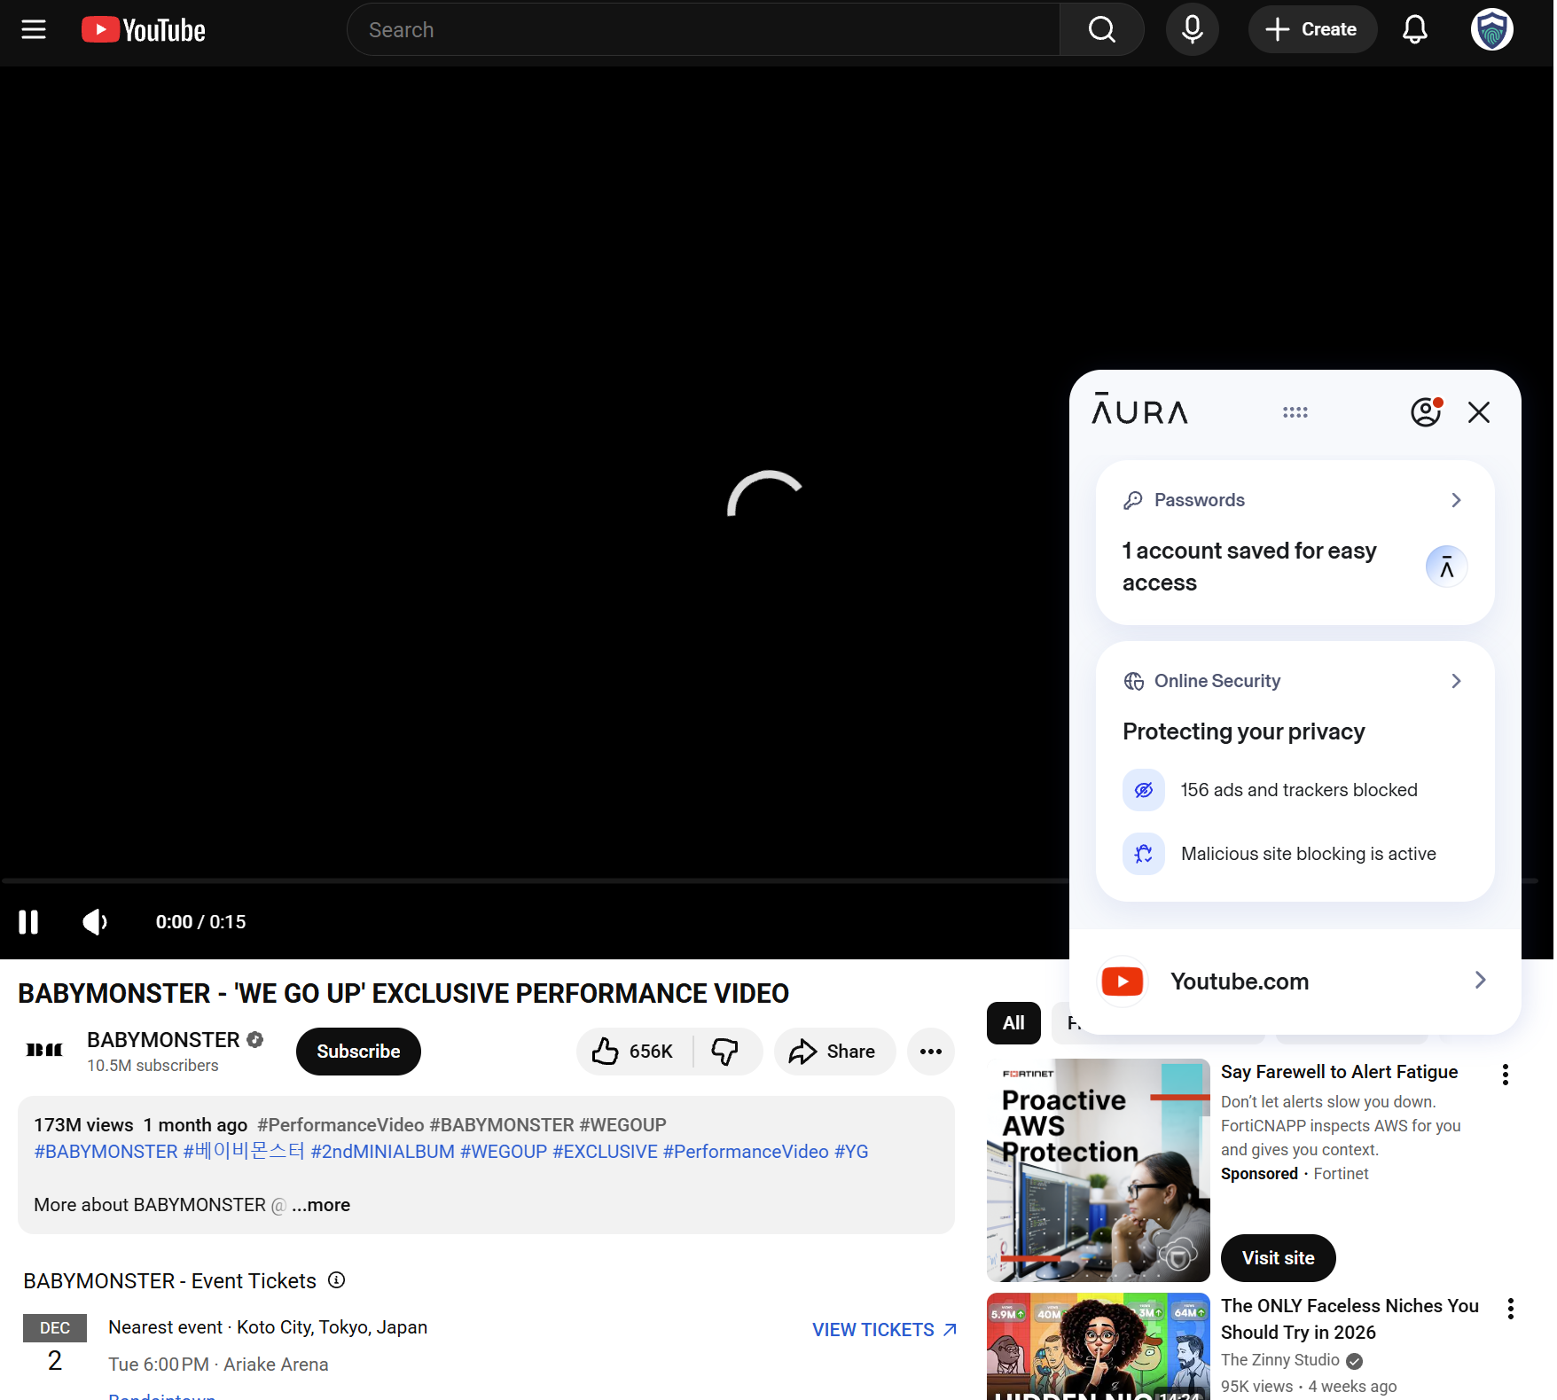Expand the Online Security section
1557x1400 pixels.
click(x=1456, y=681)
